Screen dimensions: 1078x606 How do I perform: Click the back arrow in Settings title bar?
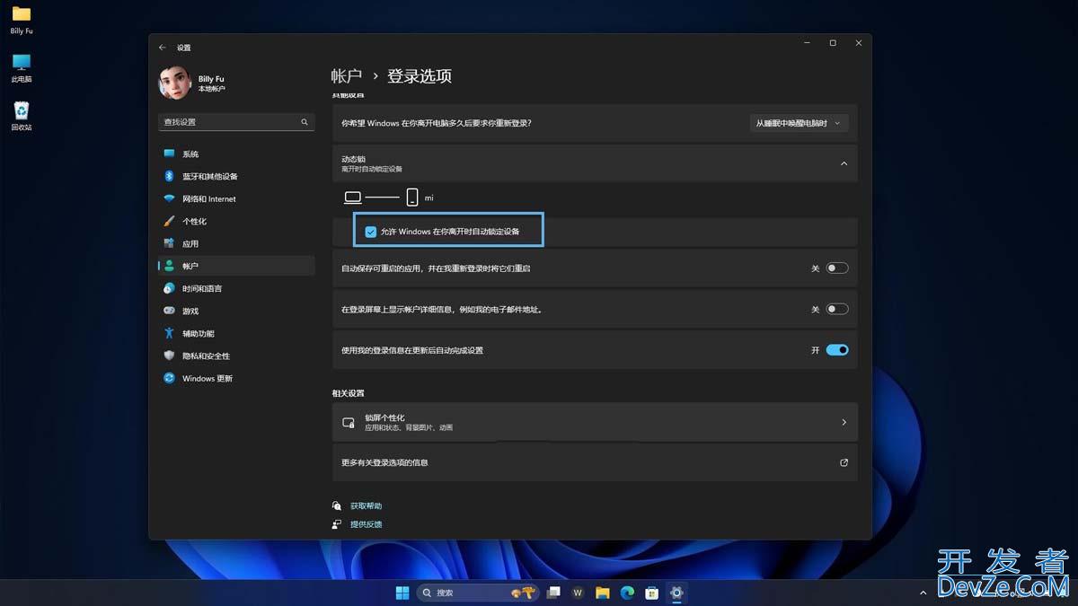pyautogui.click(x=163, y=47)
